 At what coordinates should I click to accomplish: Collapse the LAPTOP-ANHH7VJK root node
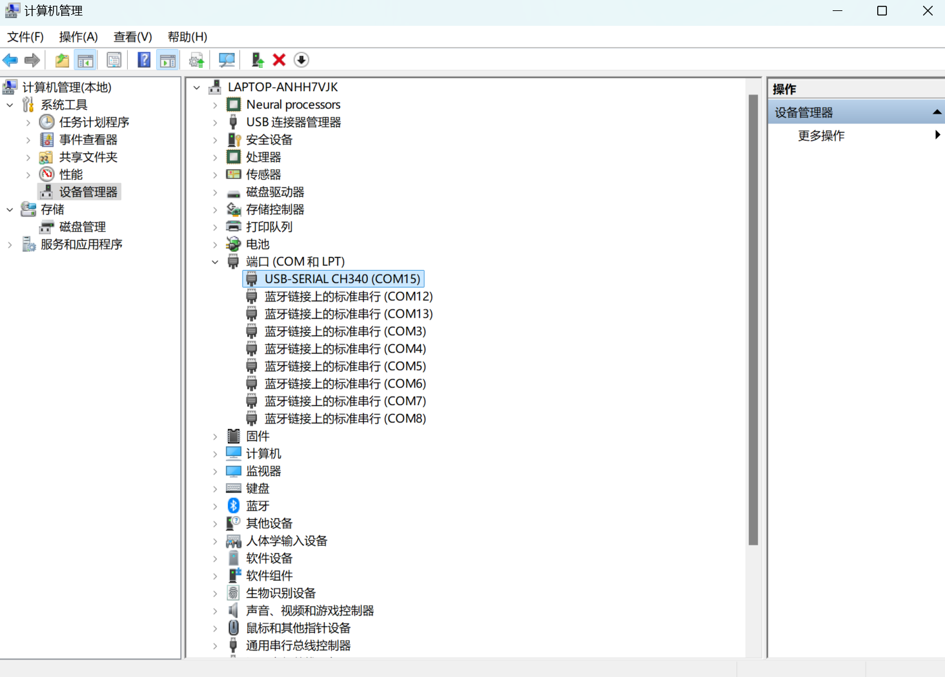click(x=197, y=87)
